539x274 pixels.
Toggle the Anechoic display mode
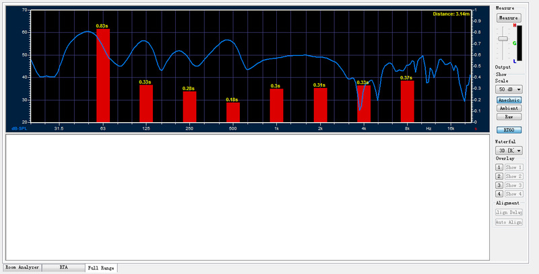(x=509, y=100)
